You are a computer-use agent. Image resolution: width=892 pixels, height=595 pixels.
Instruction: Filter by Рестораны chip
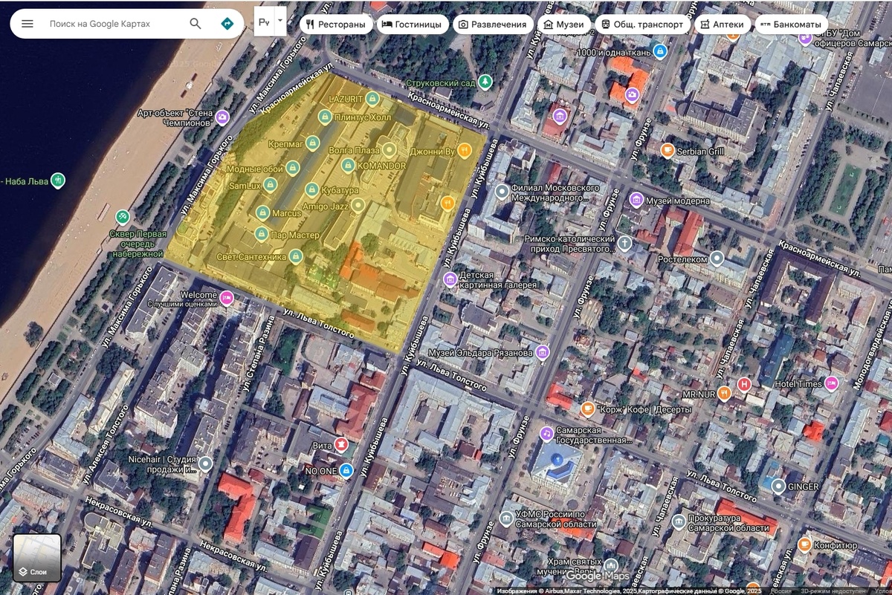(334, 24)
